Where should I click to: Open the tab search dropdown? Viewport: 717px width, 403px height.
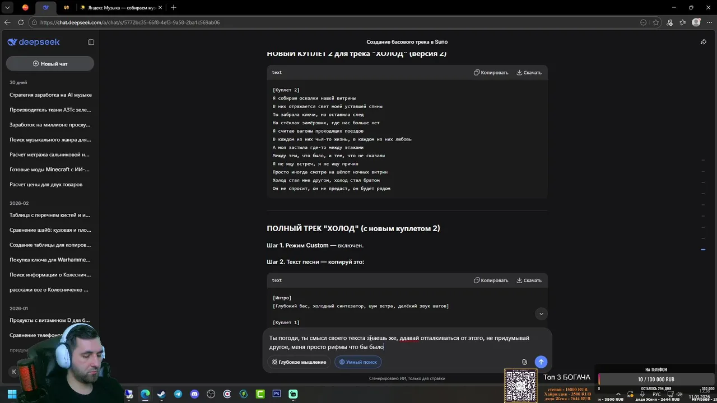point(7,7)
